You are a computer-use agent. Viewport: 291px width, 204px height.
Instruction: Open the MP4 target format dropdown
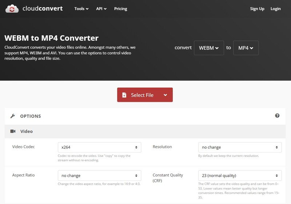tap(246, 48)
